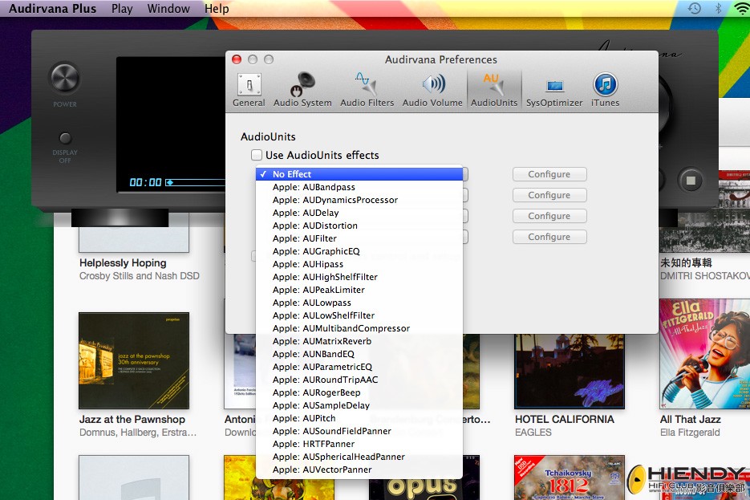Open the SysOptimizer preferences pane

(554, 90)
